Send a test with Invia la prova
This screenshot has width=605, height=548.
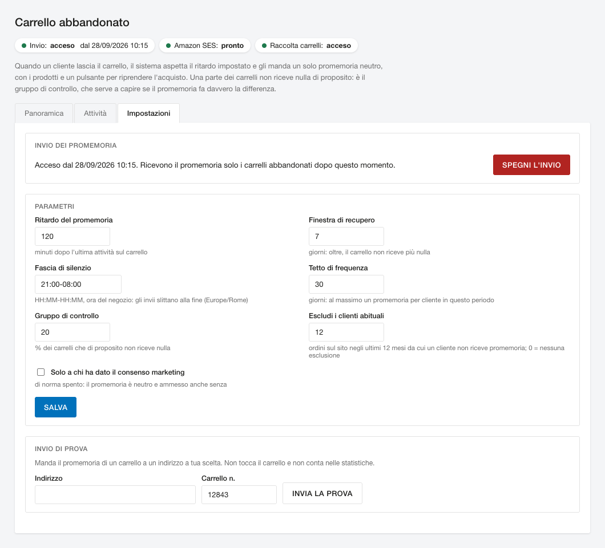[322, 493]
